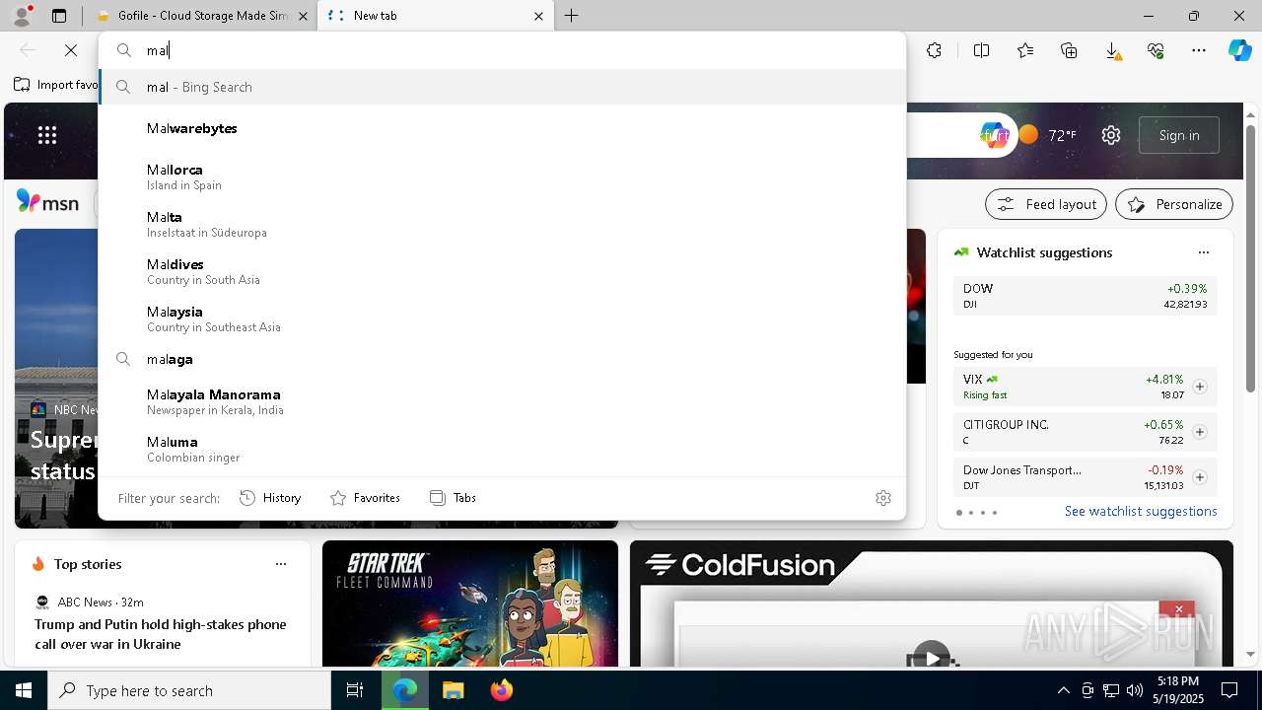
Task: Open address bar search settings gear
Action: [883, 498]
